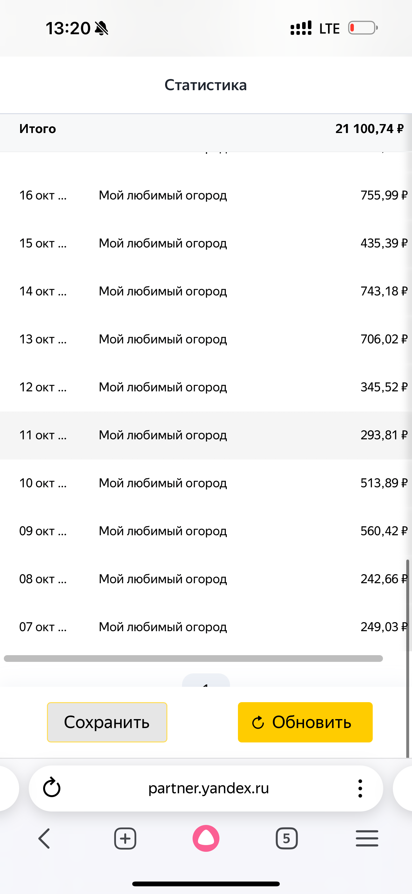
Task: Click the refresh arrow on Обновить button
Action: pos(258,723)
